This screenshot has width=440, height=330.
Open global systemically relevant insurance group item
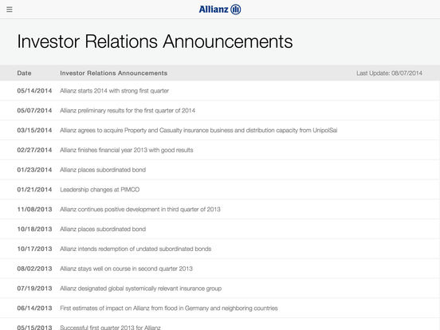tap(220, 289)
